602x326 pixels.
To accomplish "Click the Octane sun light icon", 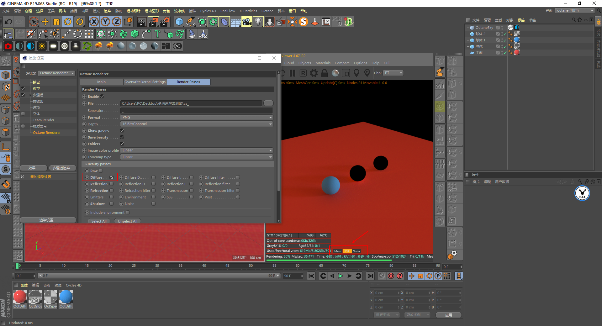I will (x=42, y=46).
